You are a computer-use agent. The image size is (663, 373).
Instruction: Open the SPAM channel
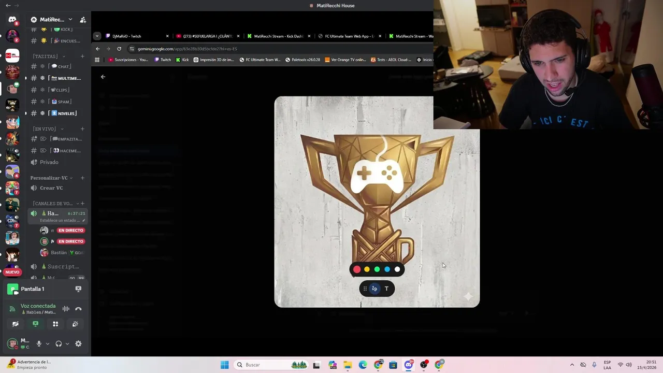tap(57, 102)
